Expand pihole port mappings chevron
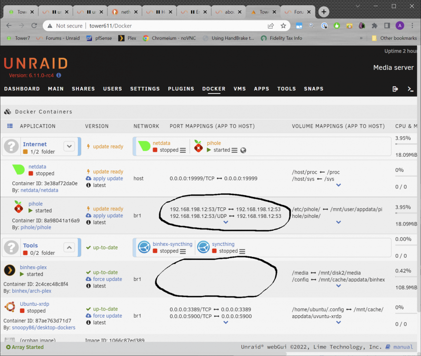421x356 pixels. click(x=226, y=222)
